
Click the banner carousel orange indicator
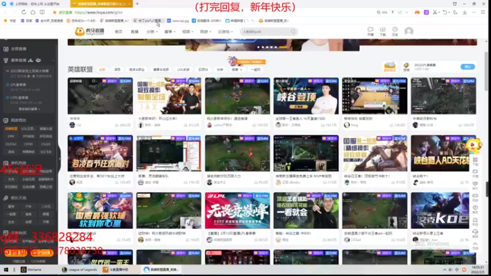[x=283, y=47]
